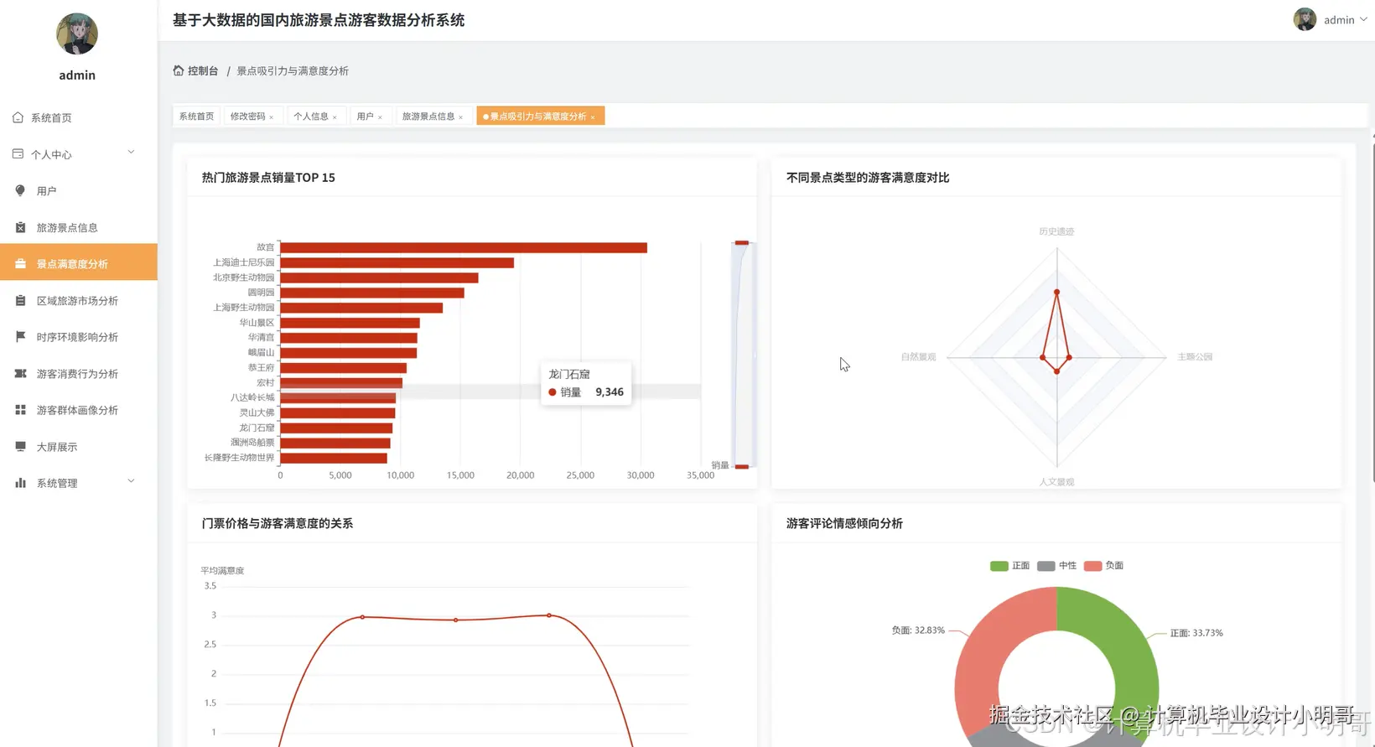
Task: Click the 自然景观 radar axis label
Action: (x=918, y=357)
